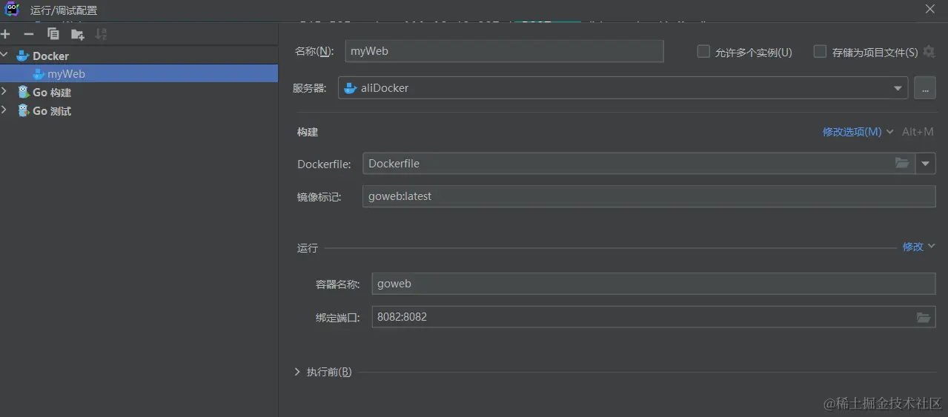Viewport: 948px width, 417px height.
Task: Click the image tag goweb:latest field
Action: click(x=649, y=196)
